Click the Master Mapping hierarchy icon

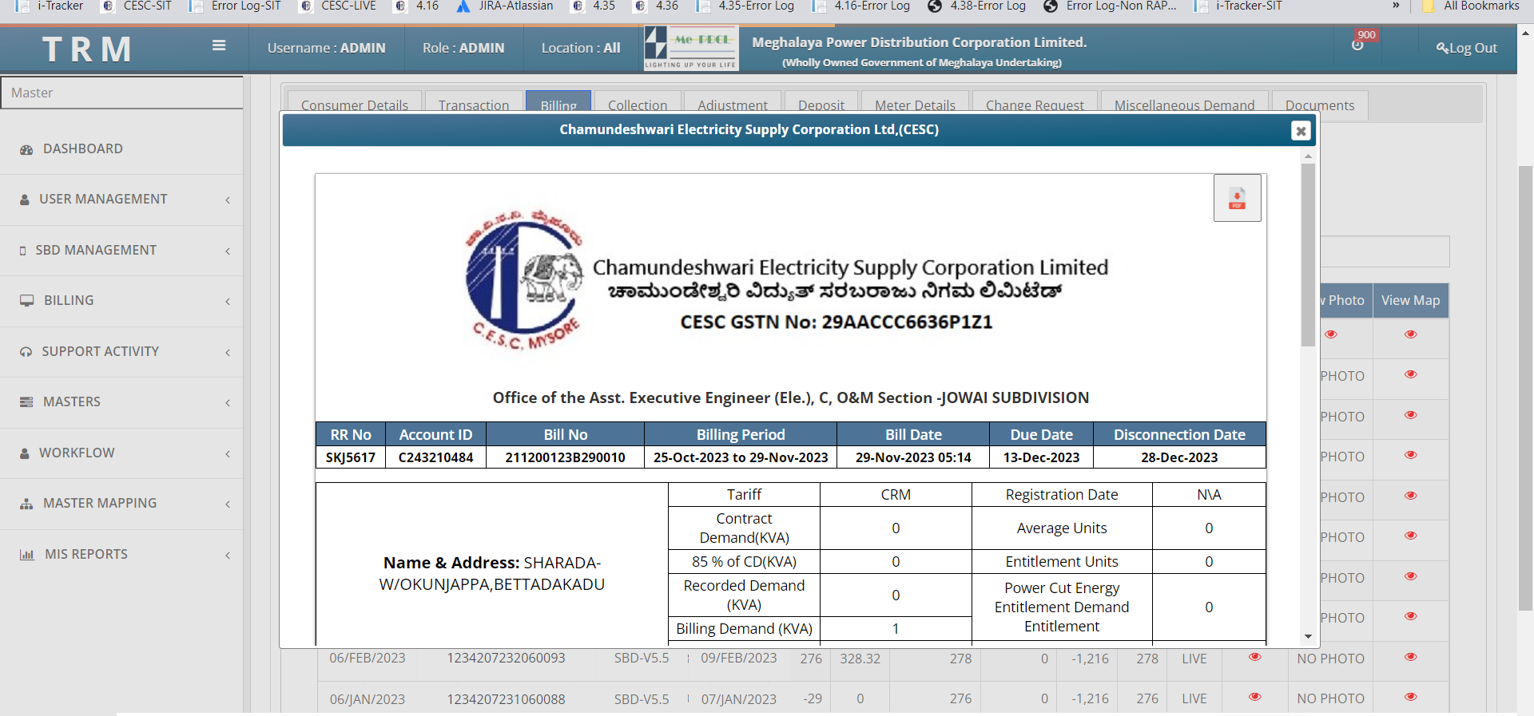point(26,504)
